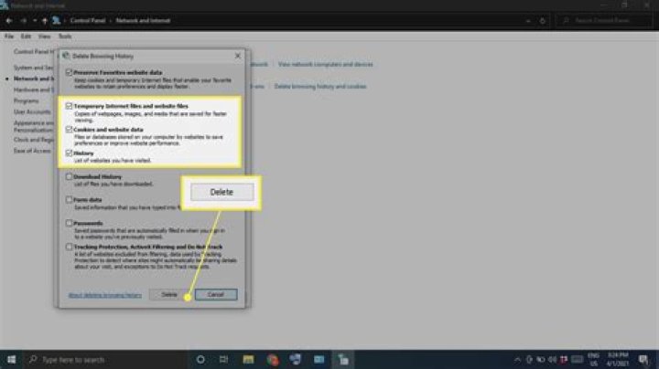The height and width of the screenshot is (369, 659).
Task: Click the Windows Start button
Action: tap(11, 359)
